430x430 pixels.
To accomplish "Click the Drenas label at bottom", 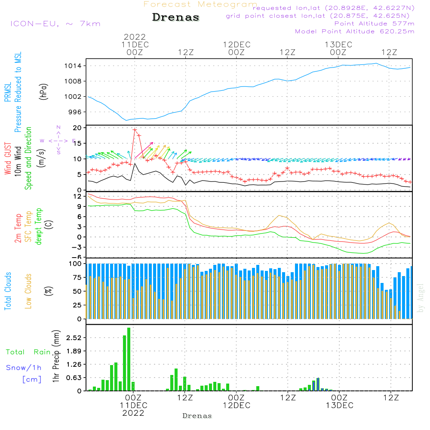I will point(197,416).
